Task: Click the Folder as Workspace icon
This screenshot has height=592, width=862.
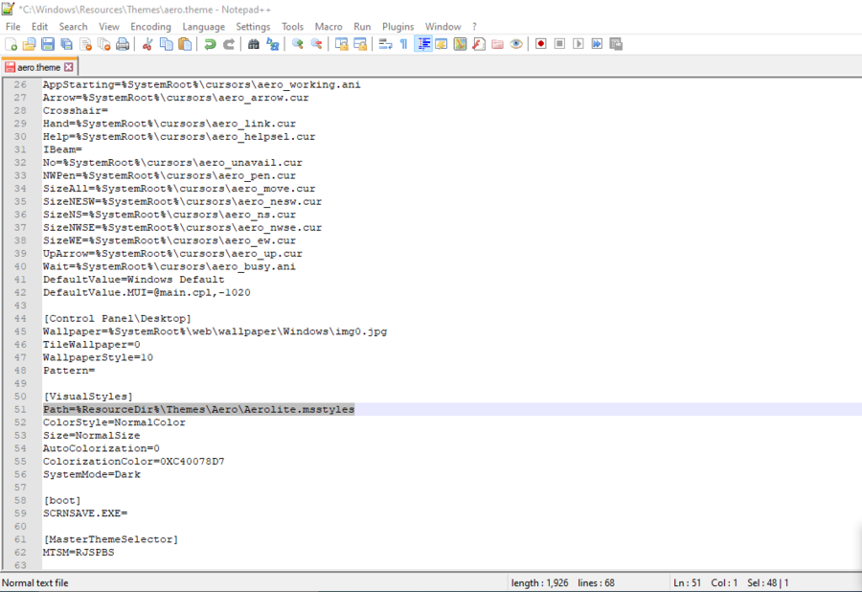Action: pyautogui.click(x=497, y=44)
